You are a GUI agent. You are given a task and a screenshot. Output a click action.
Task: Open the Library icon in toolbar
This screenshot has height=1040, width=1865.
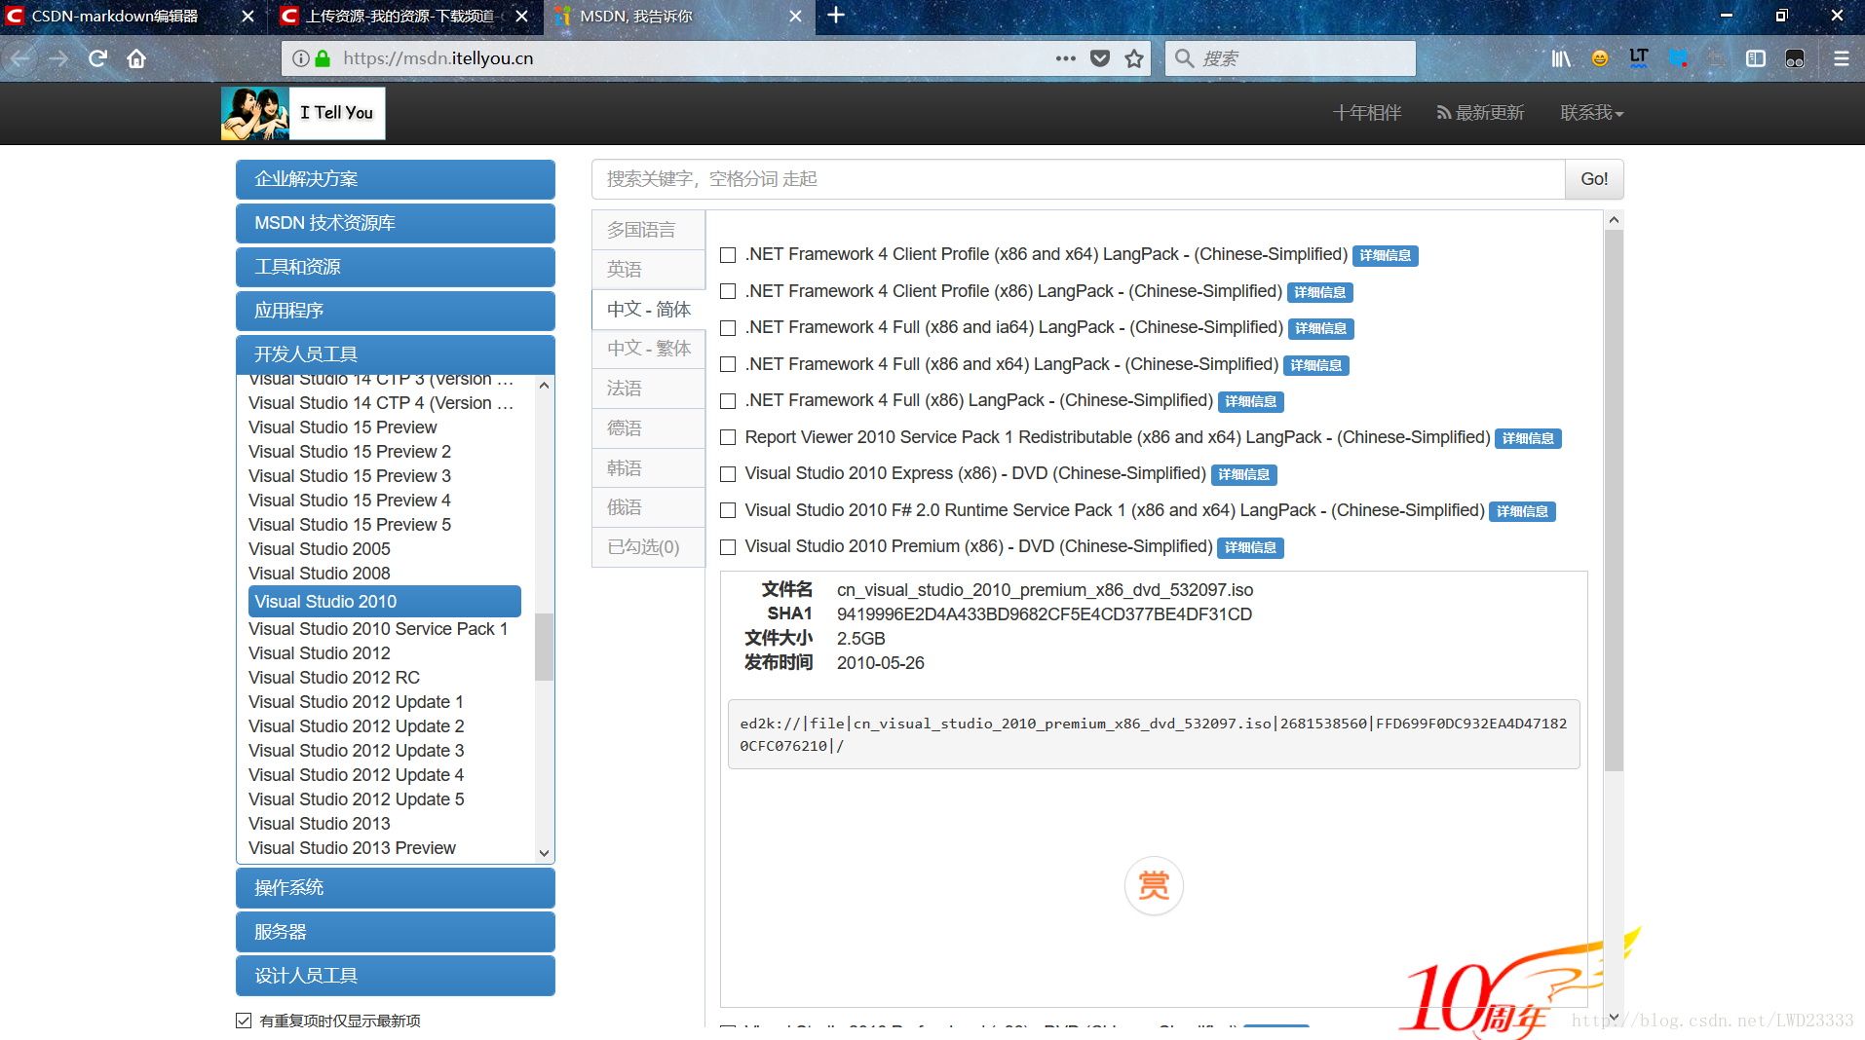[x=1561, y=58]
